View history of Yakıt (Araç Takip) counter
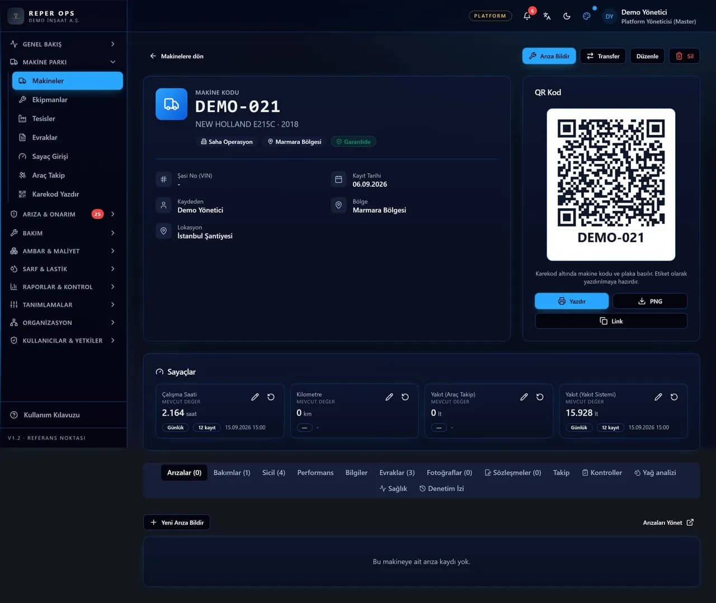Screen dimensions: 716x603 pos(540,397)
